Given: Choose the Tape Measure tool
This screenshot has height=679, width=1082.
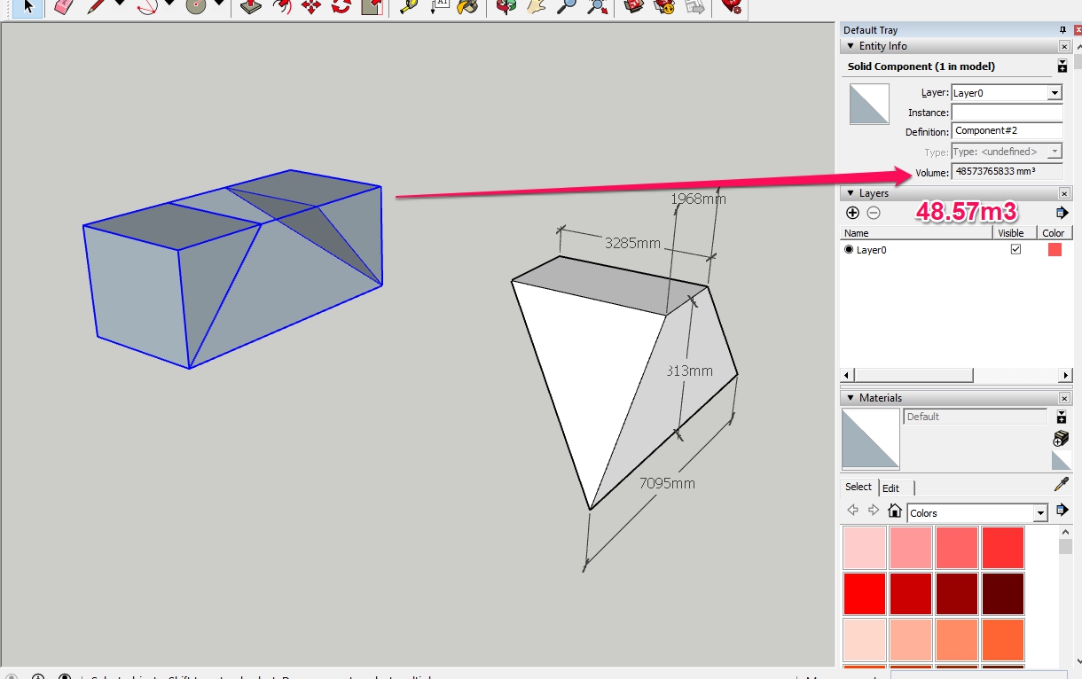Looking at the screenshot, I should pos(408,7).
